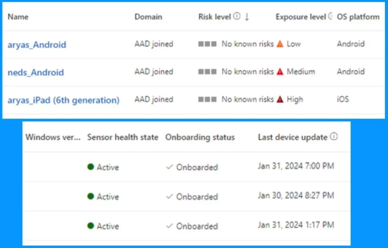Sort by the Name column header

18,17
